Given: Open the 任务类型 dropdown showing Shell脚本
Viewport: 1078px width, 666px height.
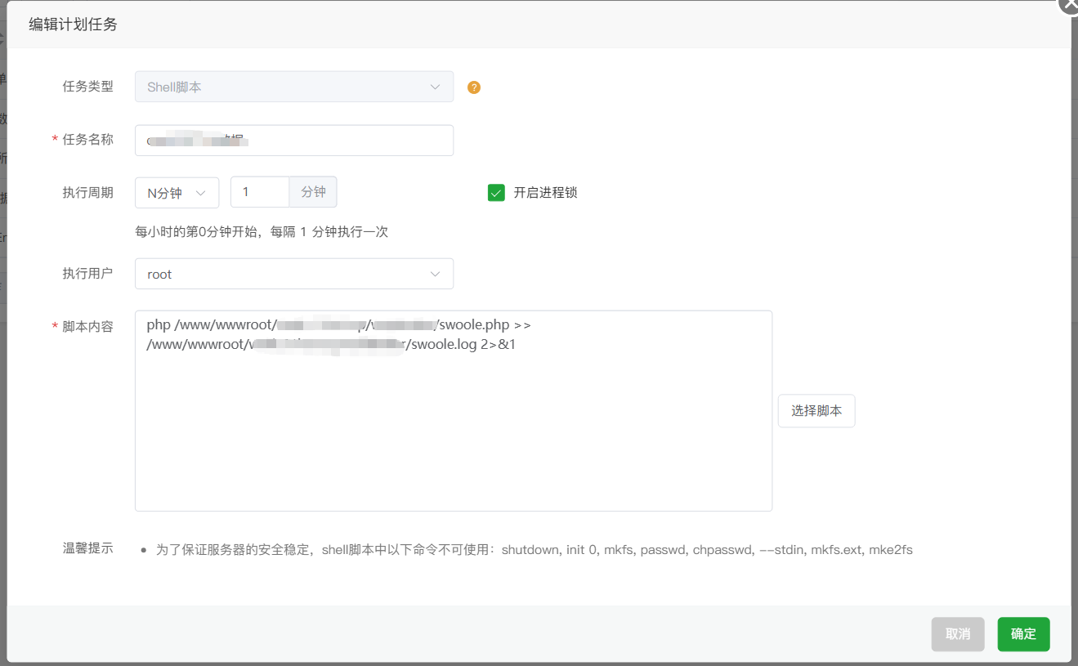Looking at the screenshot, I should click(x=293, y=86).
